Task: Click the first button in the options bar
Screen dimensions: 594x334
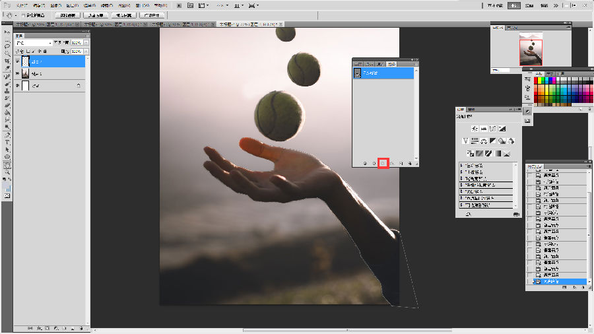Action: coord(67,15)
